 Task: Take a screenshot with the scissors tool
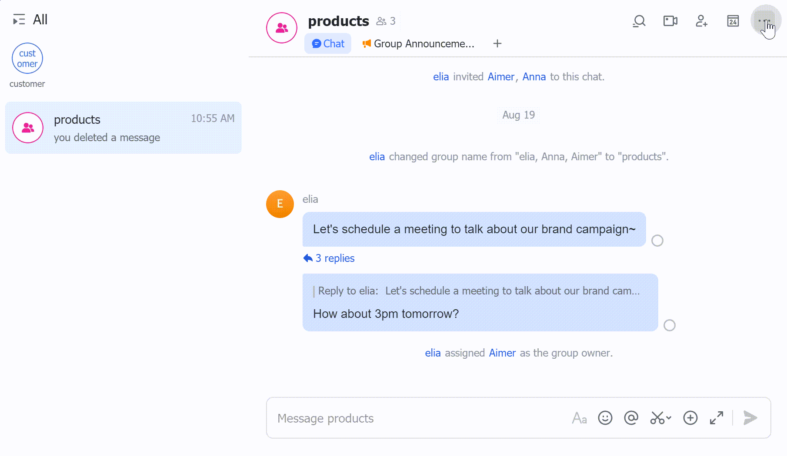click(x=657, y=418)
